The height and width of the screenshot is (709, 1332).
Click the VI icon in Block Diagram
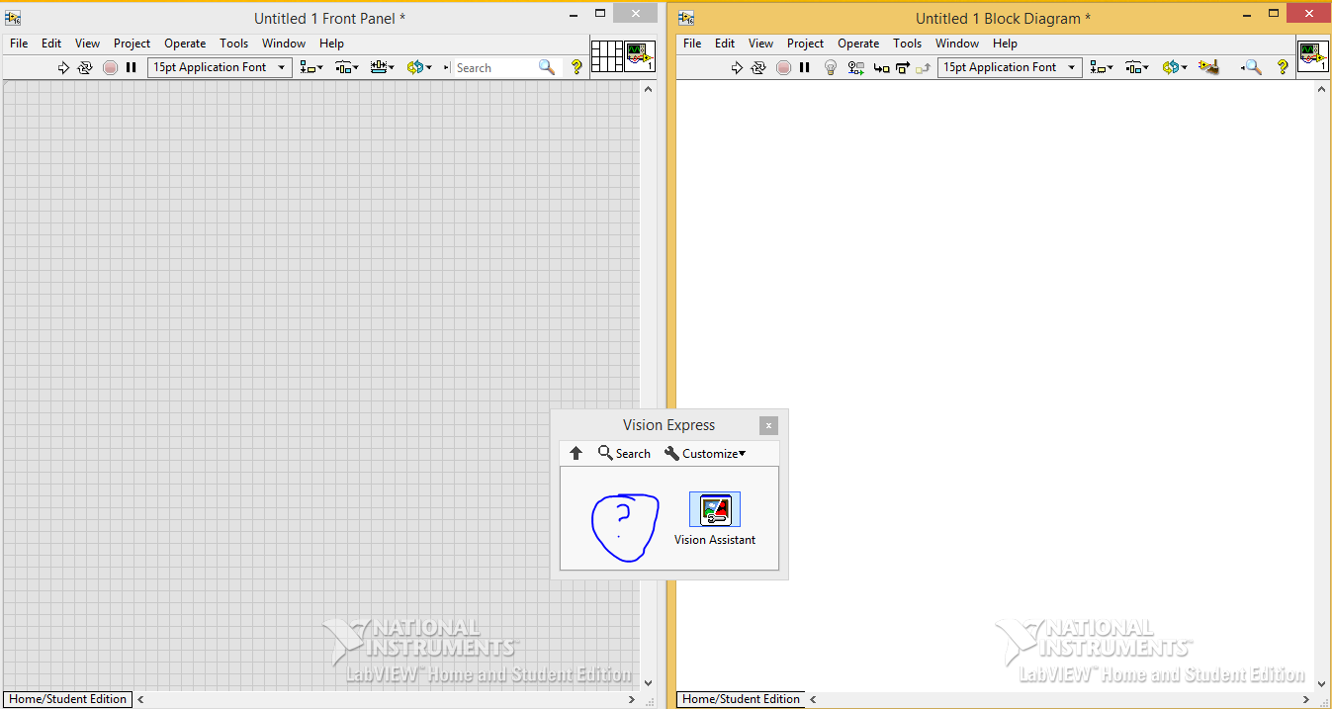tap(1313, 55)
